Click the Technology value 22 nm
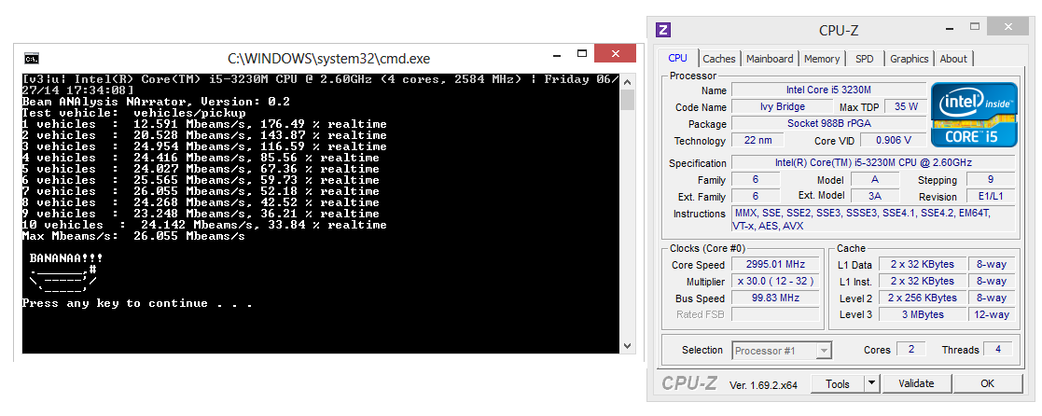The width and height of the screenshot is (1042, 416). click(757, 140)
